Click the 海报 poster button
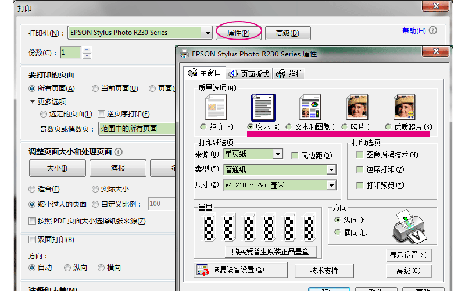Image resolution: width=465 pixels, height=291 pixels. coord(118,168)
